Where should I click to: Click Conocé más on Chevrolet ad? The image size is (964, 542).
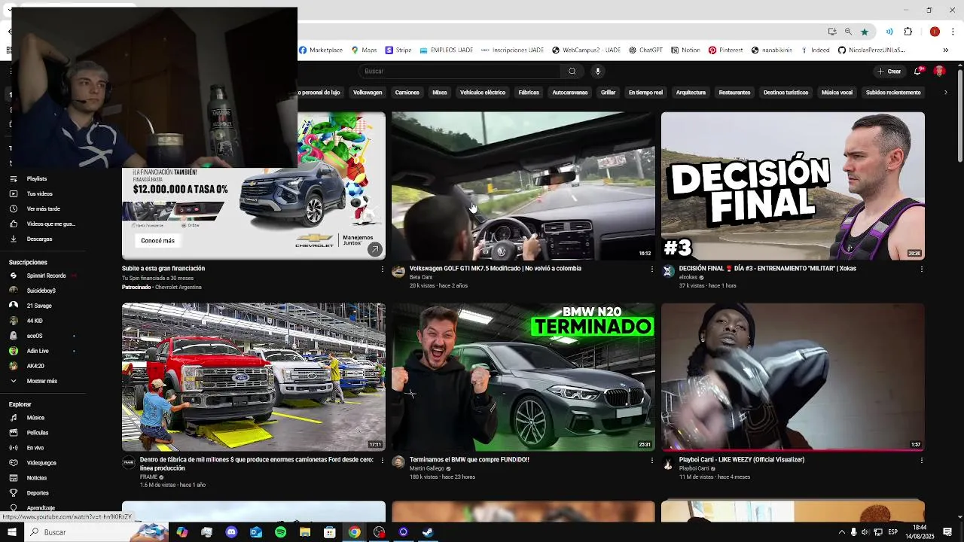coord(157,241)
